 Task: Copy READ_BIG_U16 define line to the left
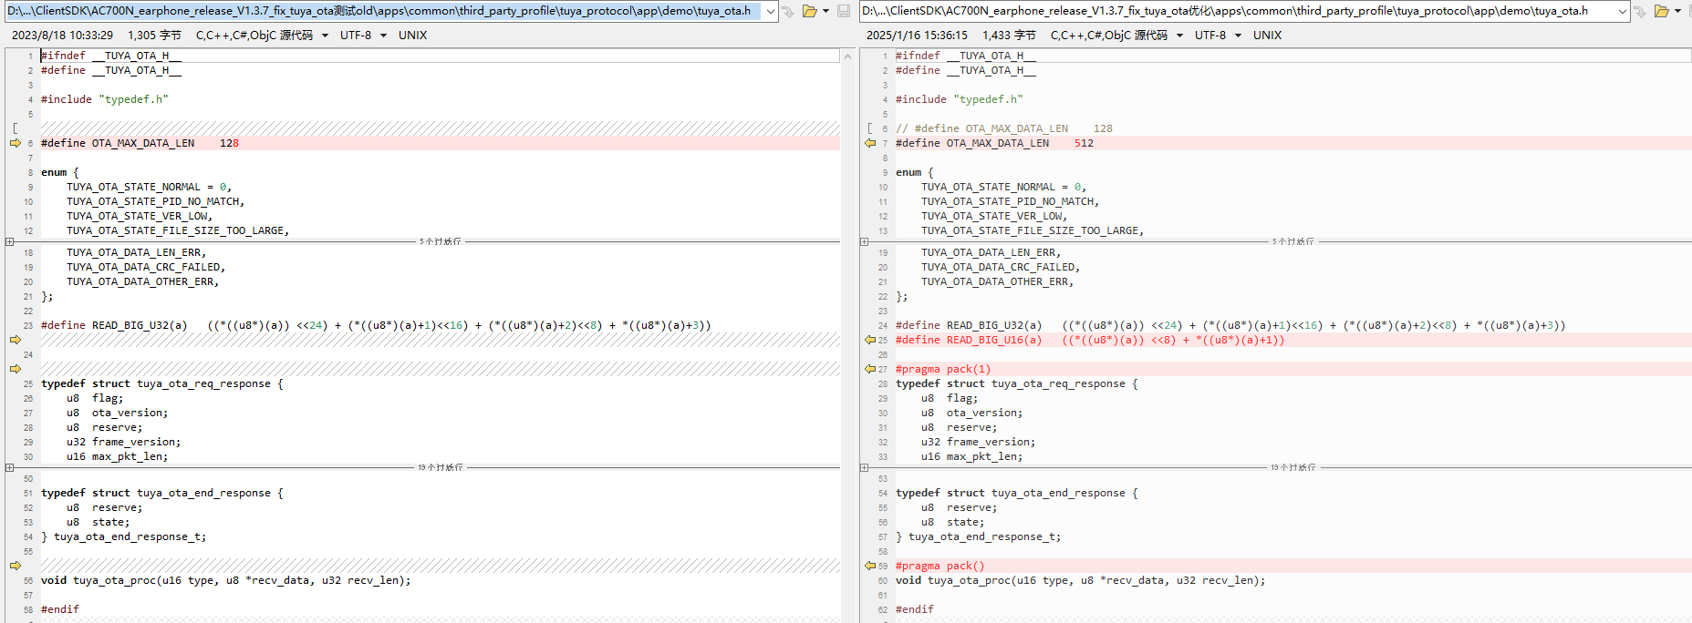point(870,340)
